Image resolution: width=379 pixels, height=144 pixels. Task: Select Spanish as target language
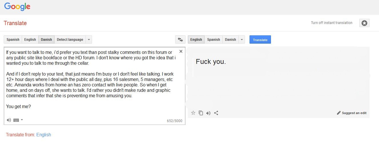pyautogui.click(x=214, y=40)
